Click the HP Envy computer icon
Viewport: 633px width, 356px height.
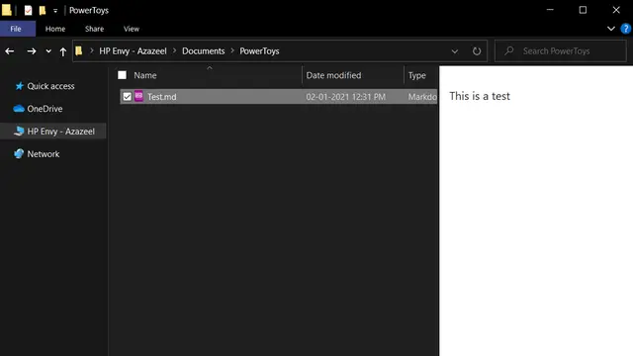[19, 132]
